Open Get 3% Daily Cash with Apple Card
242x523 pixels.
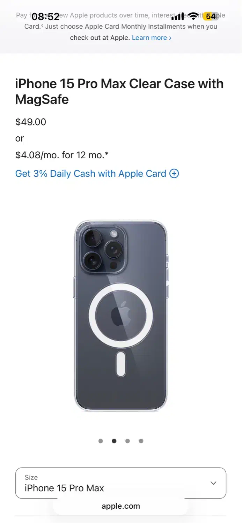pos(97,174)
